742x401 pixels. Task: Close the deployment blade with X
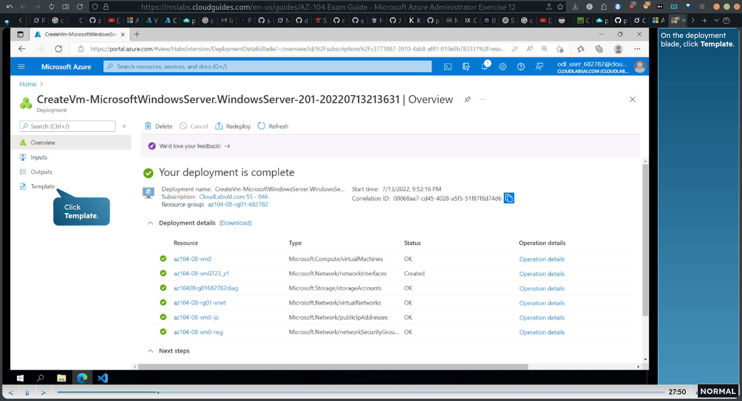click(x=633, y=99)
